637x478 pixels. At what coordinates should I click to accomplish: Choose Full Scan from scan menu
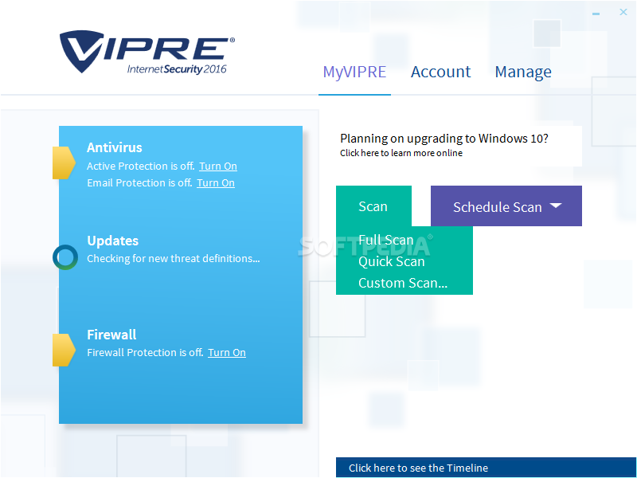coord(385,240)
